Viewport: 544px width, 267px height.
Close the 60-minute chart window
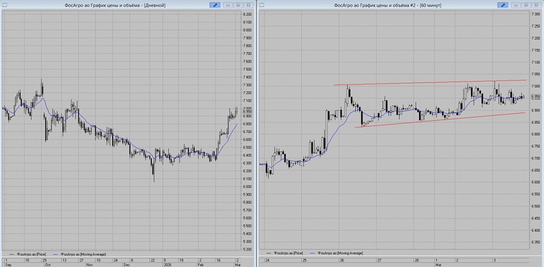(536, 4)
